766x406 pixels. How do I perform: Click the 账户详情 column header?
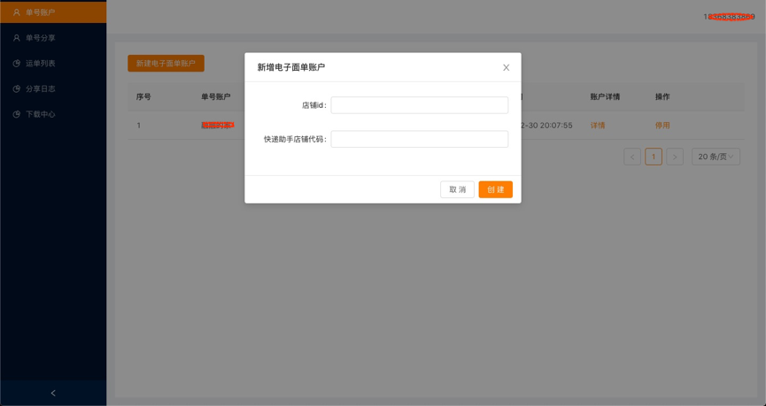point(605,96)
